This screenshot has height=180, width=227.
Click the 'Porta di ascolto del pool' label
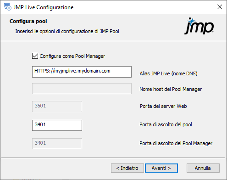tap(166, 124)
